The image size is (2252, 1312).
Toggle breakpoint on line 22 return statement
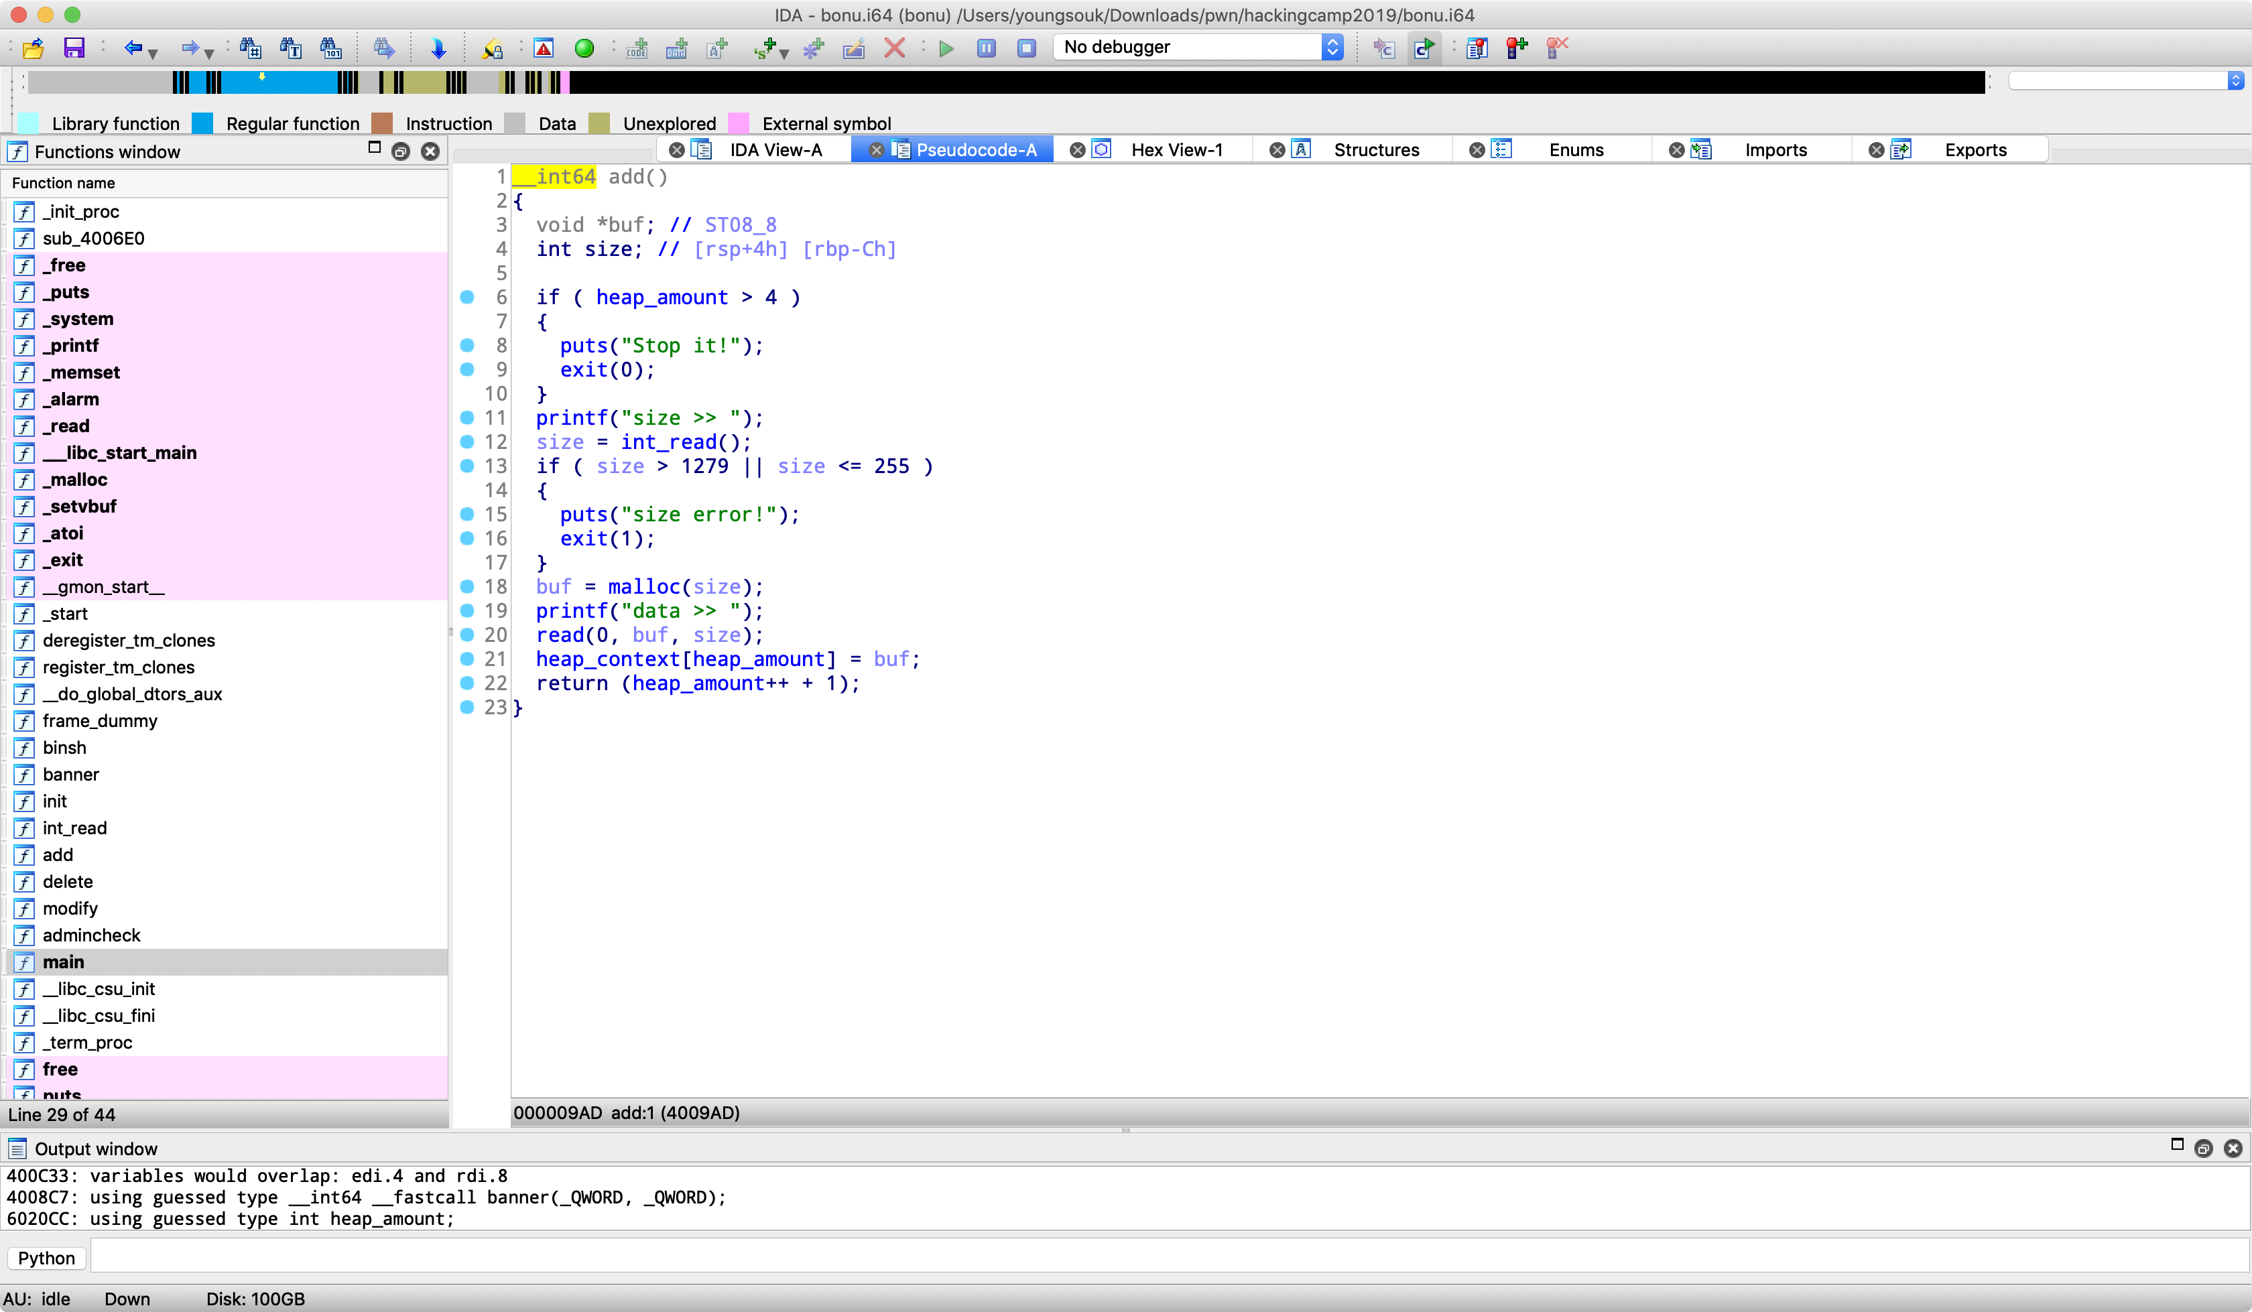[466, 683]
